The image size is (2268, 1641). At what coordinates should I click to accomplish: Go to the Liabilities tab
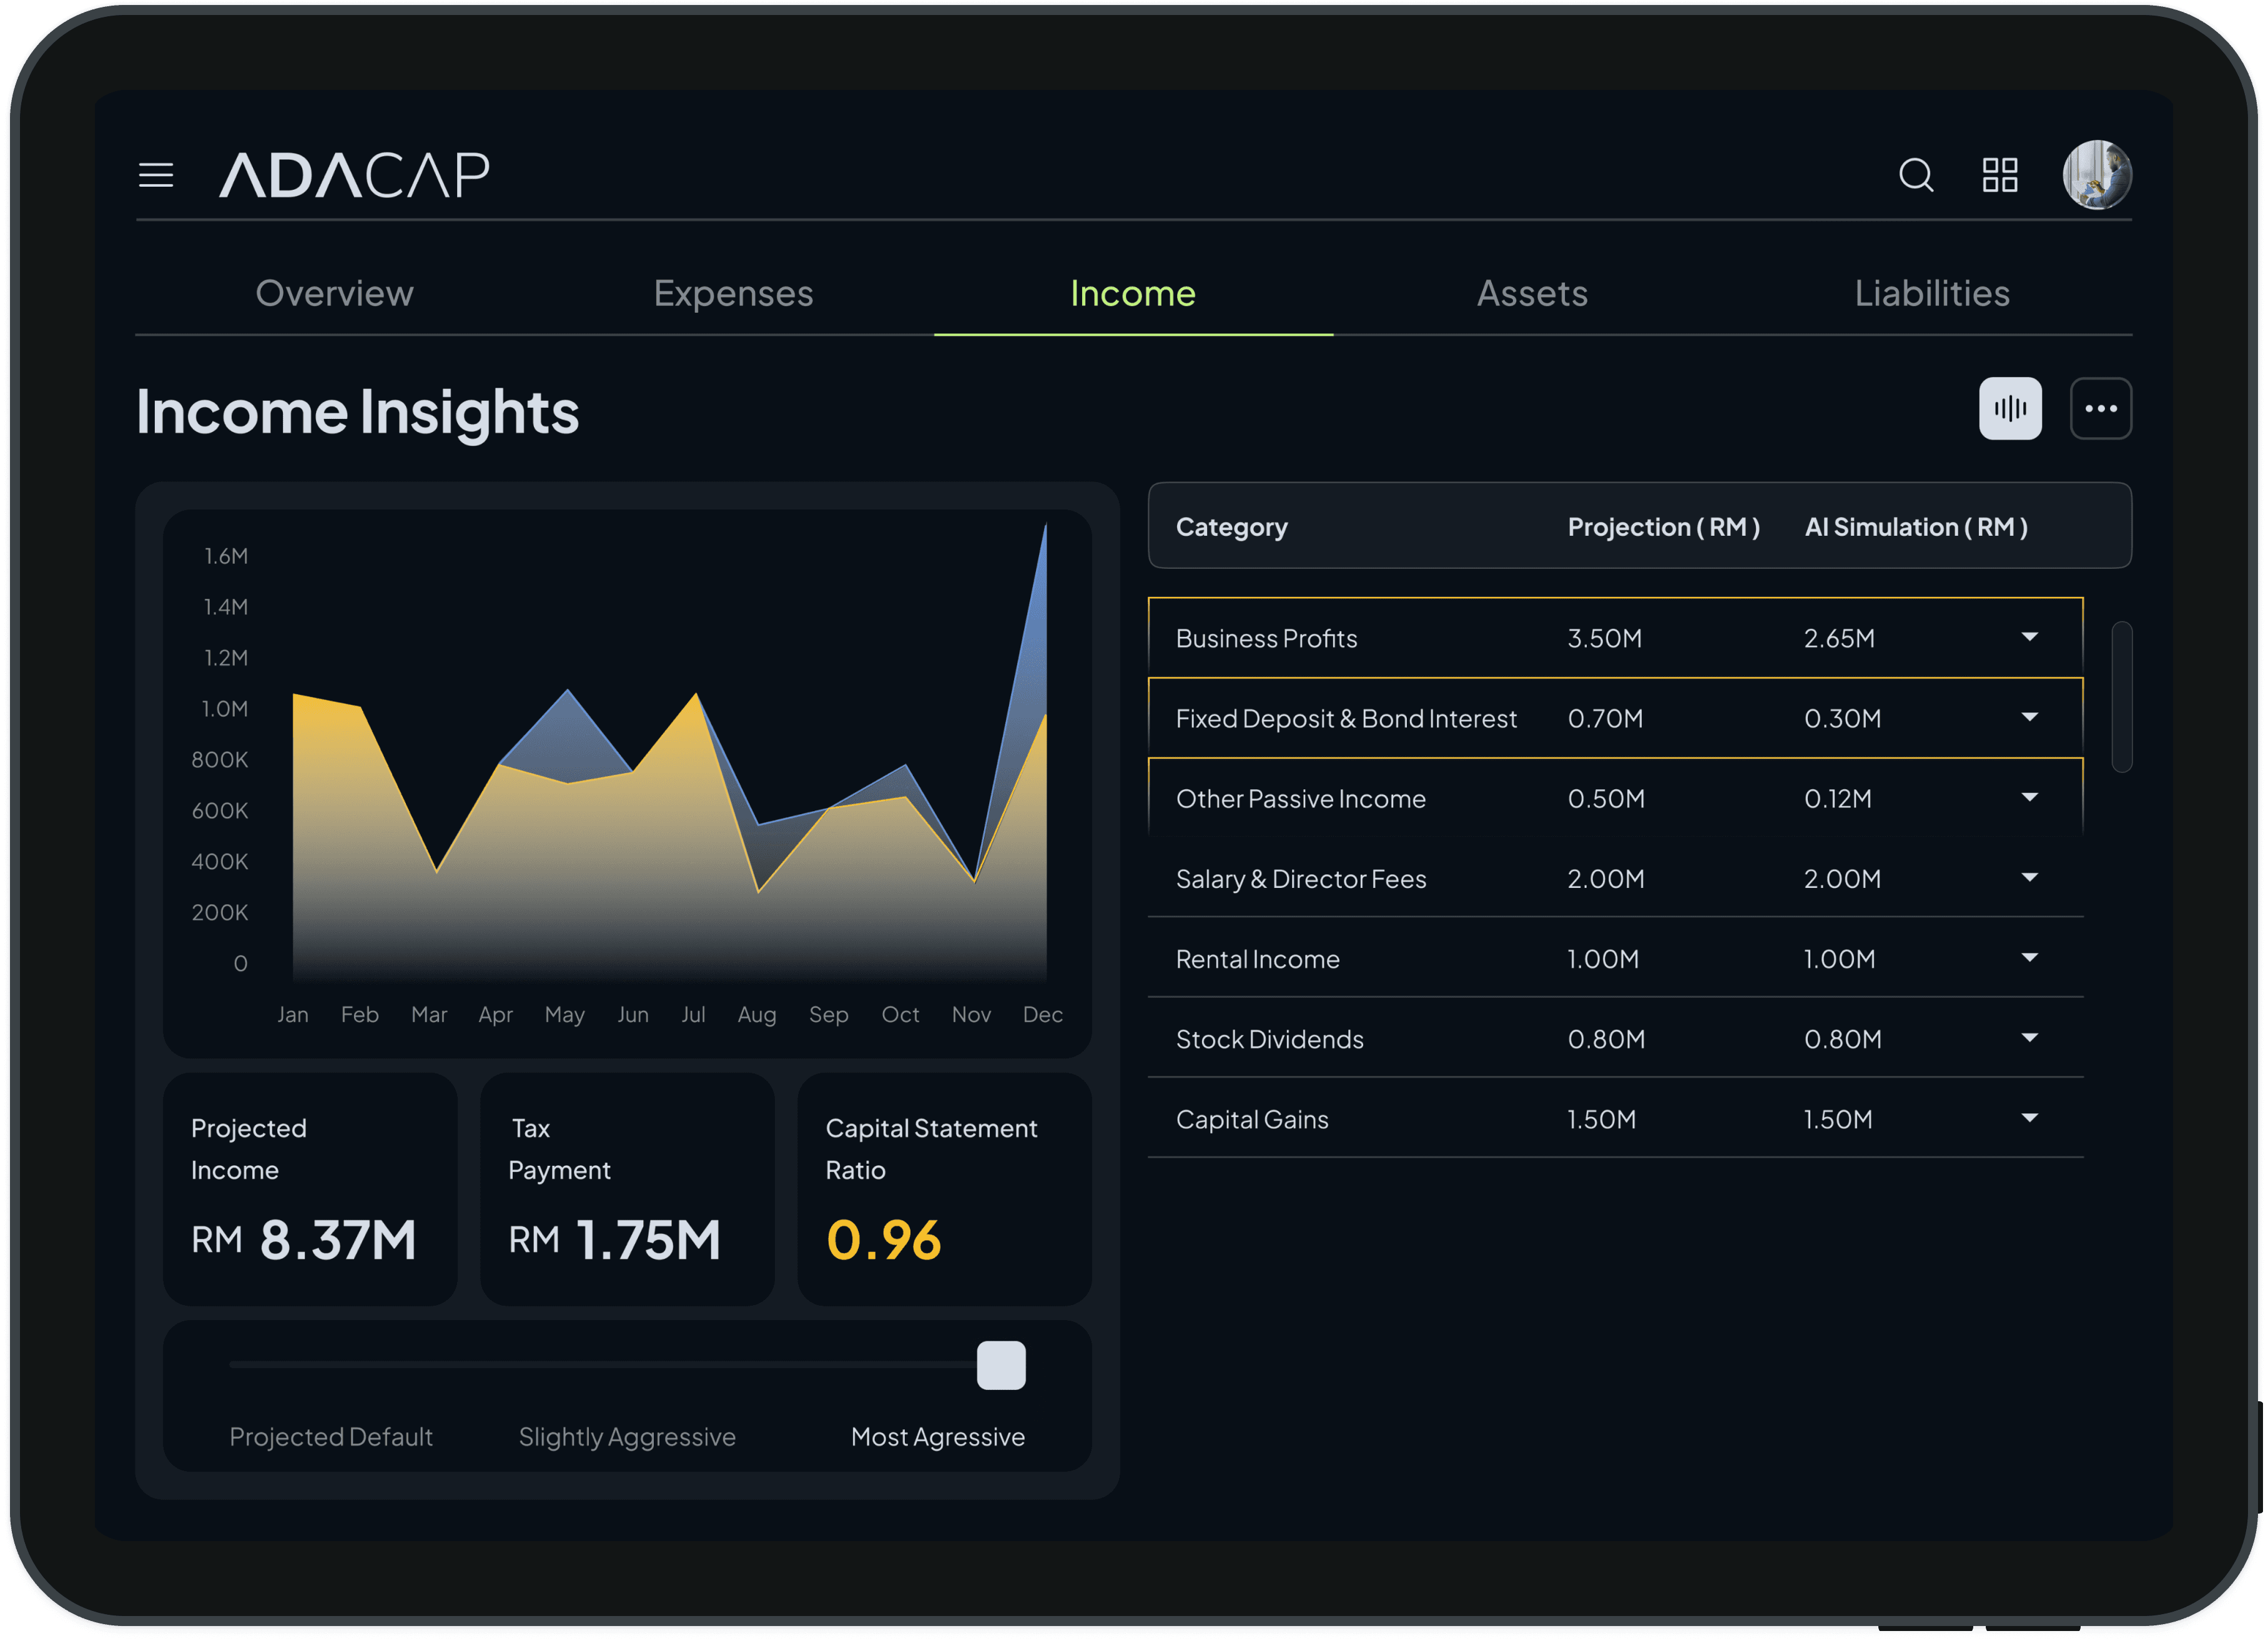click(1931, 293)
